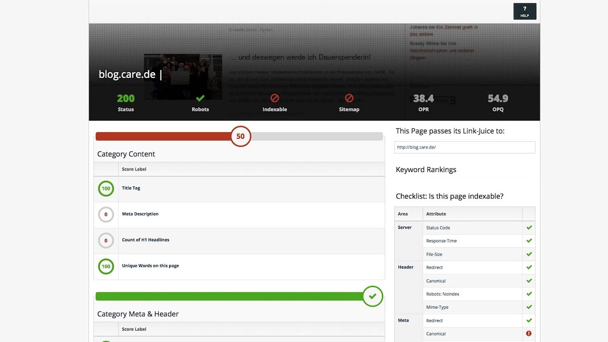Click the Title Tag 100 score badge
Viewport: 608px width, 342px height.
coord(106,189)
